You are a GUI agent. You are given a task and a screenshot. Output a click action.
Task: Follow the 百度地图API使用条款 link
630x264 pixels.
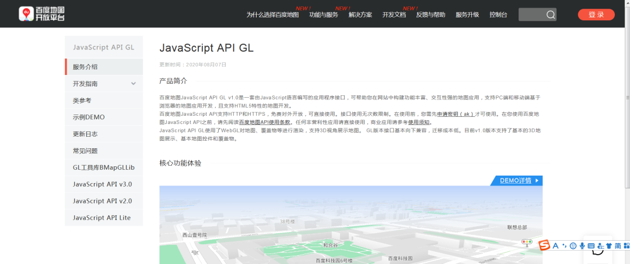265,123
